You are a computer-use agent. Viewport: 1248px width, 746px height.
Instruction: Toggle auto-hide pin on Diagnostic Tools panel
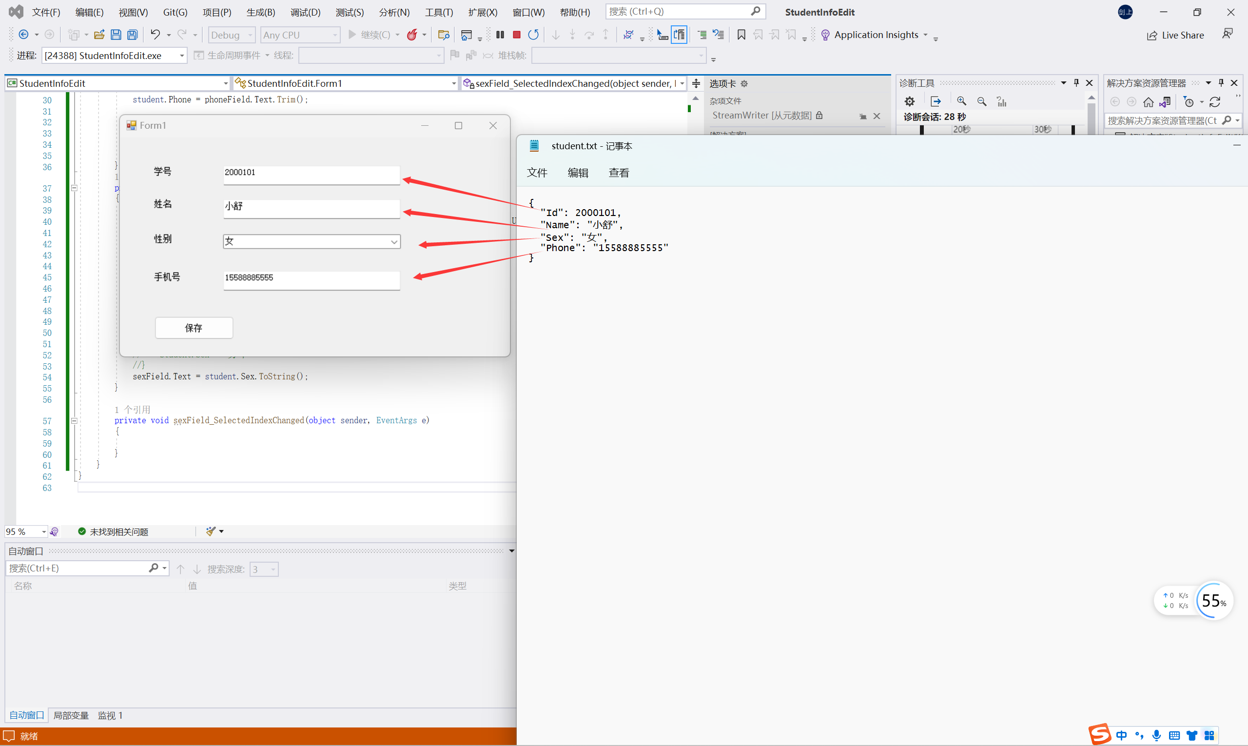point(1076,83)
